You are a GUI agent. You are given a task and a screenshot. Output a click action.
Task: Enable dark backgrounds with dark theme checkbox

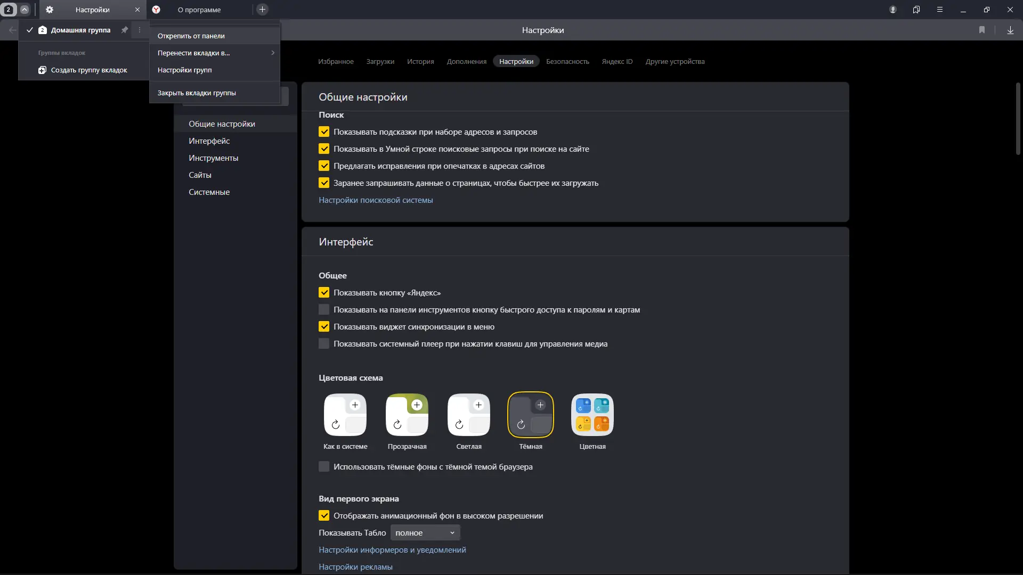point(324,467)
